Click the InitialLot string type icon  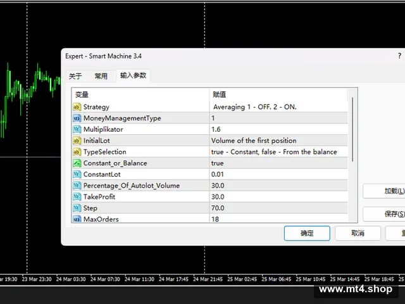(x=77, y=141)
